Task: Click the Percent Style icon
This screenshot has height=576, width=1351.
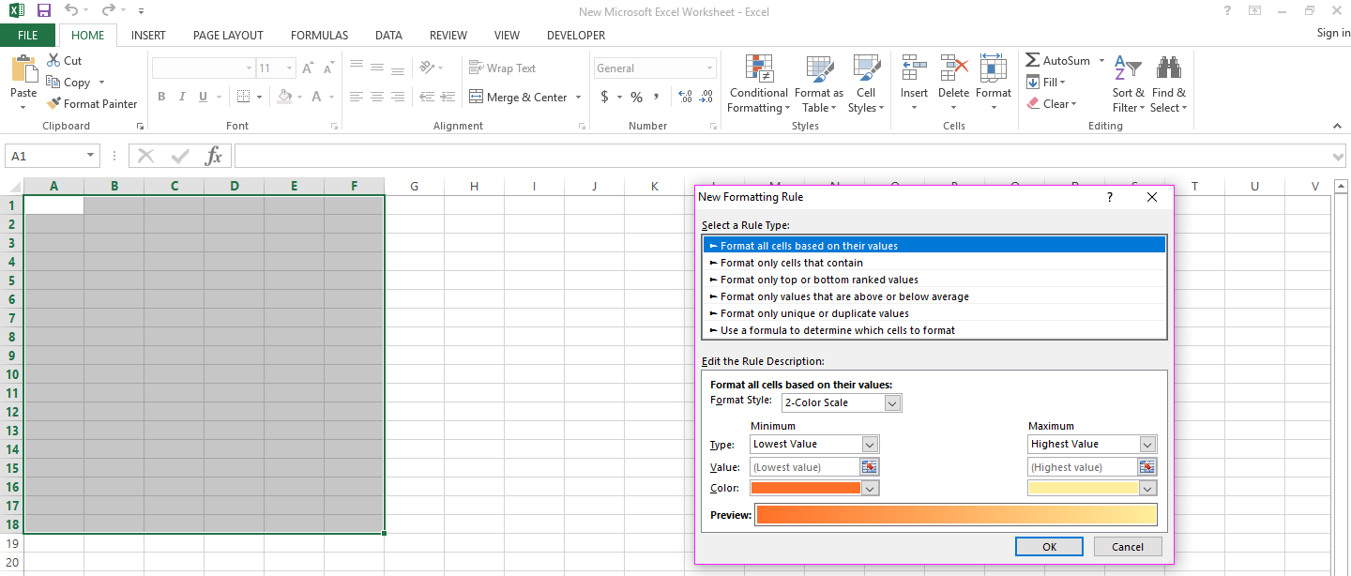Action: pyautogui.click(x=636, y=97)
